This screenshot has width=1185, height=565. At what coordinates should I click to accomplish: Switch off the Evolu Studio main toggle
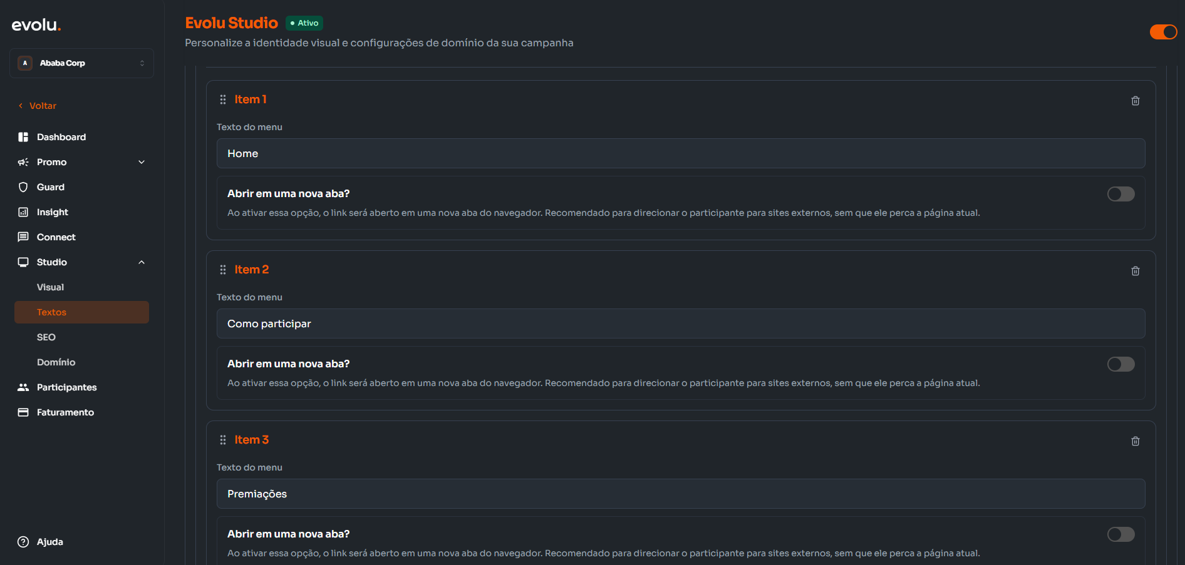(1163, 32)
